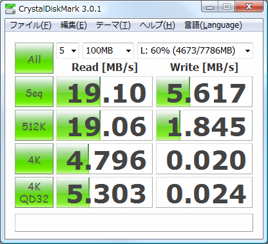This screenshot has height=244, width=268.
Task: Open the テーマ(T) menu
Action: [x=113, y=25]
